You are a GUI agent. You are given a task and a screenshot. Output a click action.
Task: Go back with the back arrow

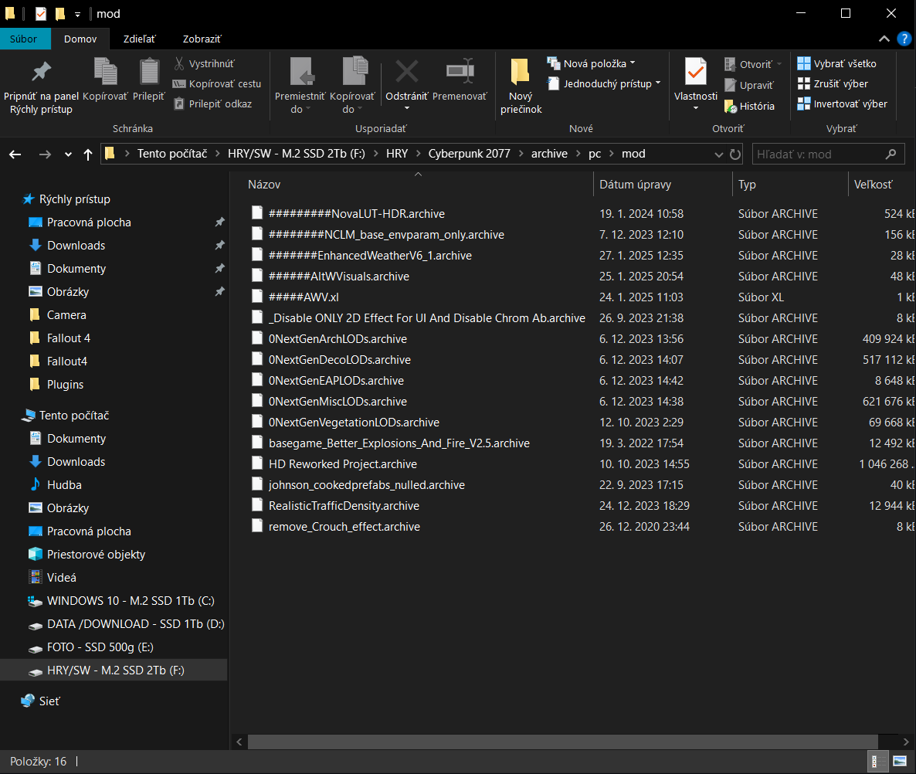(15, 154)
